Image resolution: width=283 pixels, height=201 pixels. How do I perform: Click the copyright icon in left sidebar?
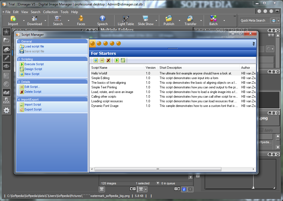point(7,84)
